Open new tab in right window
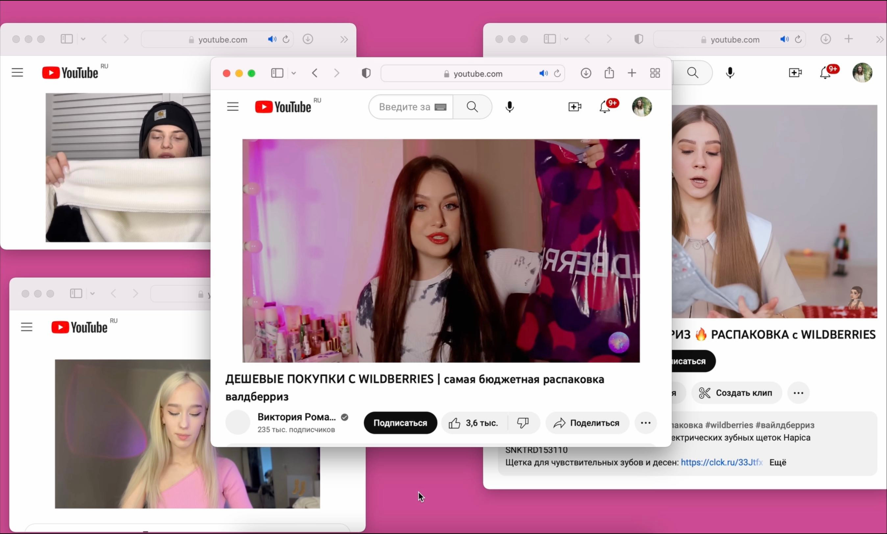The height and width of the screenshot is (534, 887). tap(849, 39)
